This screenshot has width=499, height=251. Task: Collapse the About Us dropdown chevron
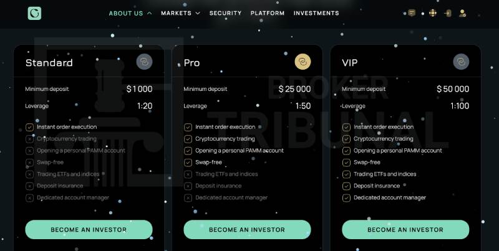(x=149, y=13)
